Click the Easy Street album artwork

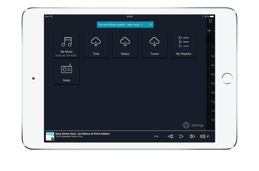tap(50, 136)
